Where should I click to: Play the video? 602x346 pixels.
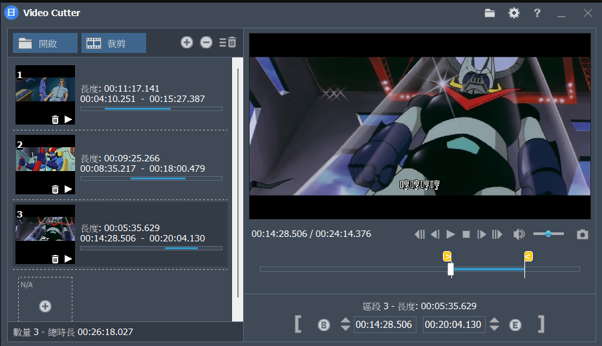pyautogui.click(x=451, y=234)
